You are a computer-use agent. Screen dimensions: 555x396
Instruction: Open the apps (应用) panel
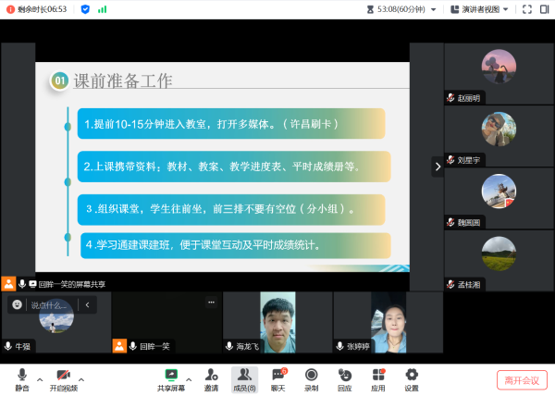(377, 377)
